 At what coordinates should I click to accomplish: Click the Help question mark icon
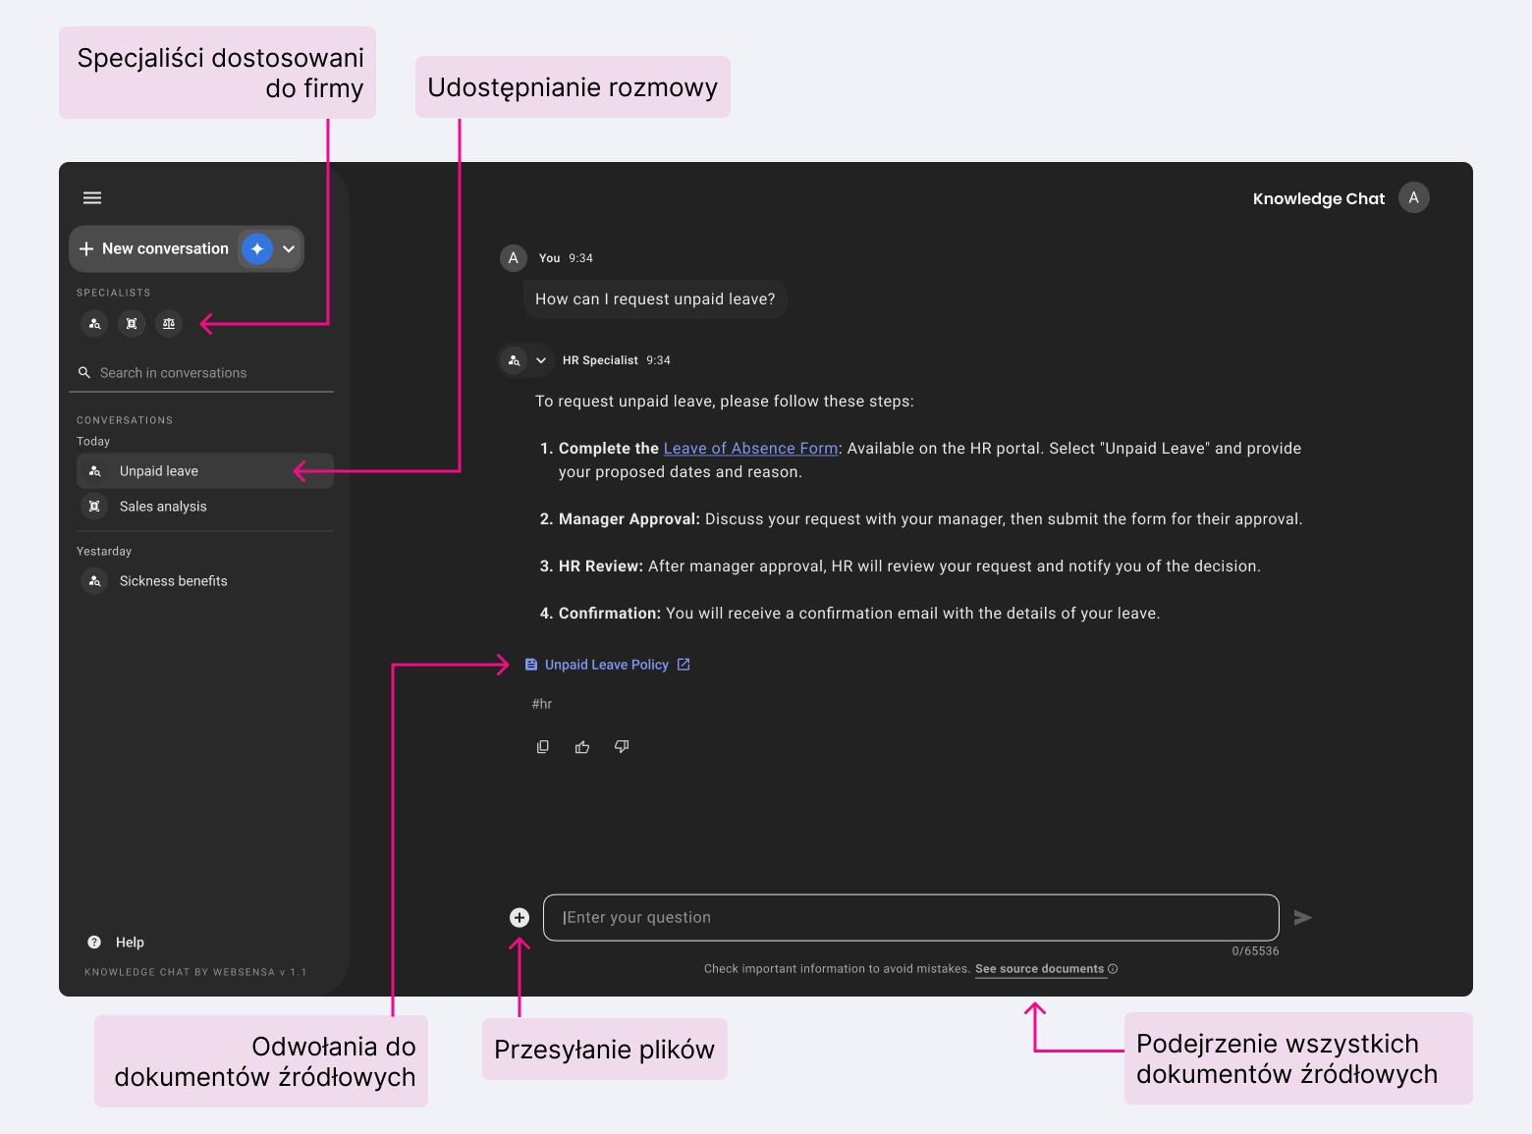[92, 942]
